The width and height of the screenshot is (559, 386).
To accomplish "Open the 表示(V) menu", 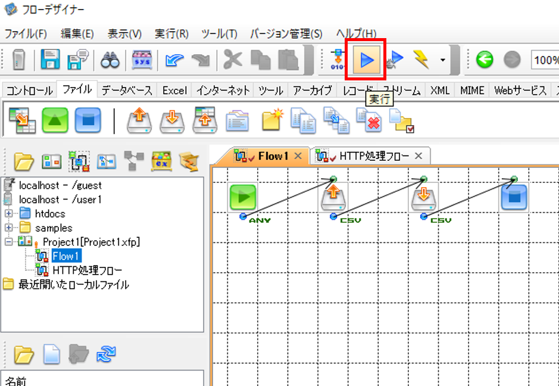I will [x=124, y=34].
